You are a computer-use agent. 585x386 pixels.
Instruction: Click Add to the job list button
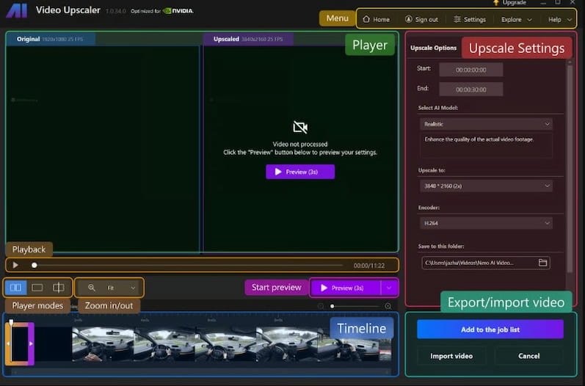(490, 329)
